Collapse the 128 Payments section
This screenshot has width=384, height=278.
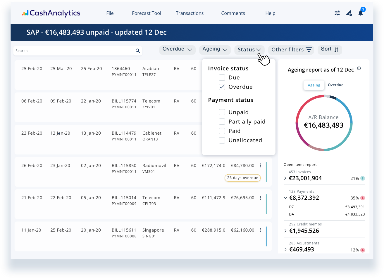coord(285,198)
